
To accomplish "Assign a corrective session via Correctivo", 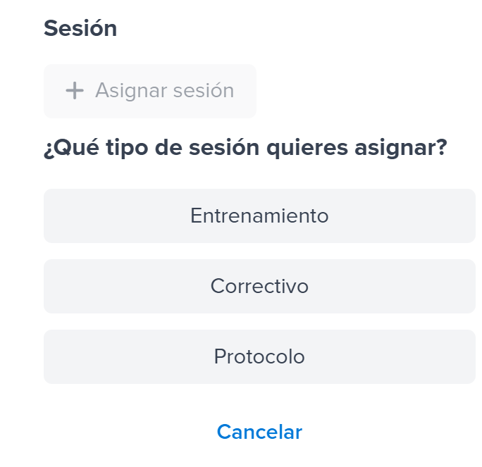I will click(x=259, y=286).
